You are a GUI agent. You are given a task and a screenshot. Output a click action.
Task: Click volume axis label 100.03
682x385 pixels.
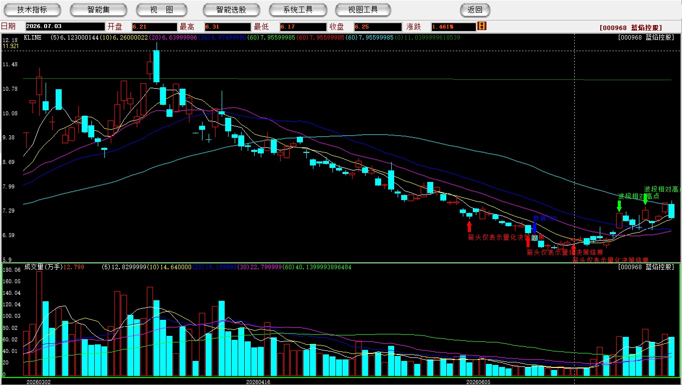click(12, 316)
